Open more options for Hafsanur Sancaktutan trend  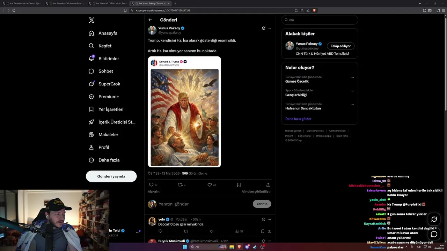click(352, 105)
